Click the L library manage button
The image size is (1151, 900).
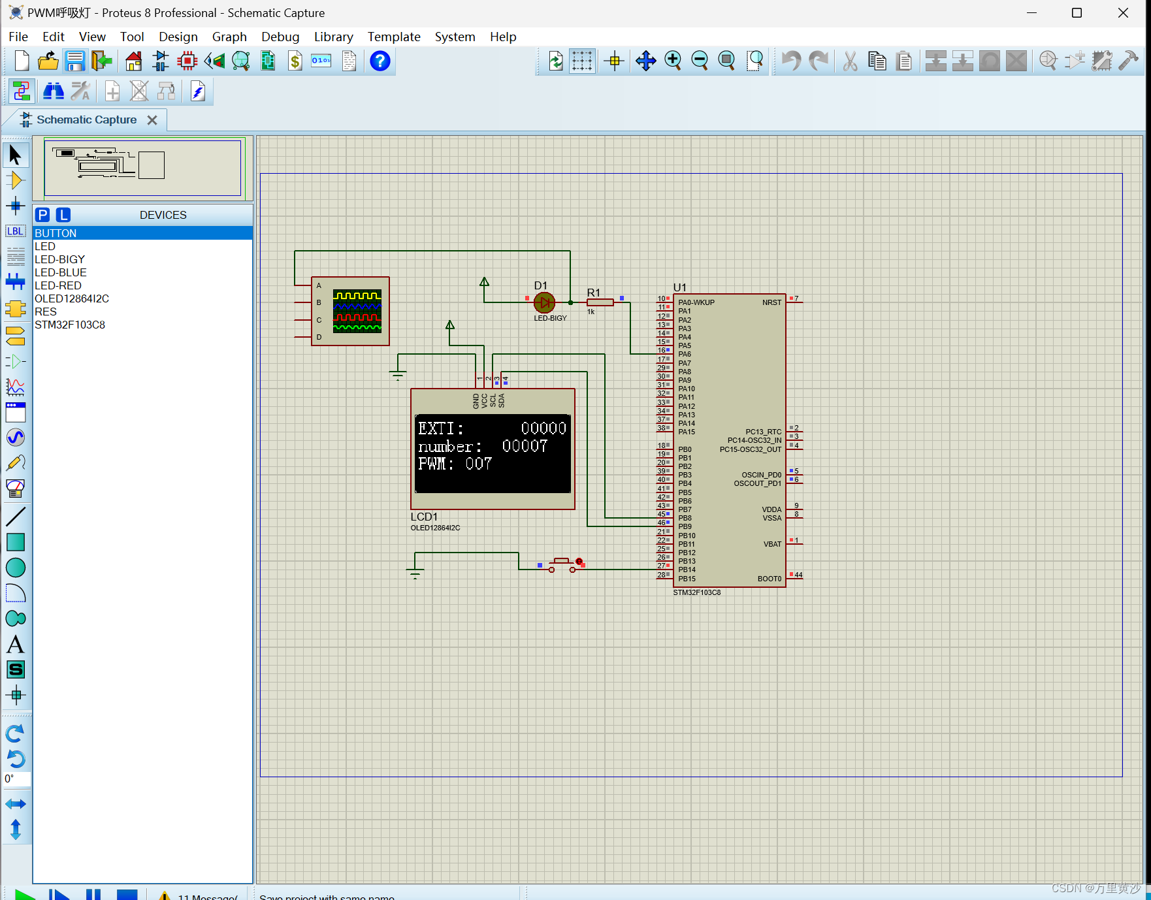63,215
